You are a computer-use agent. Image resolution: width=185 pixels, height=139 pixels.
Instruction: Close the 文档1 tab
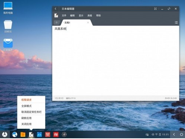(88, 23)
